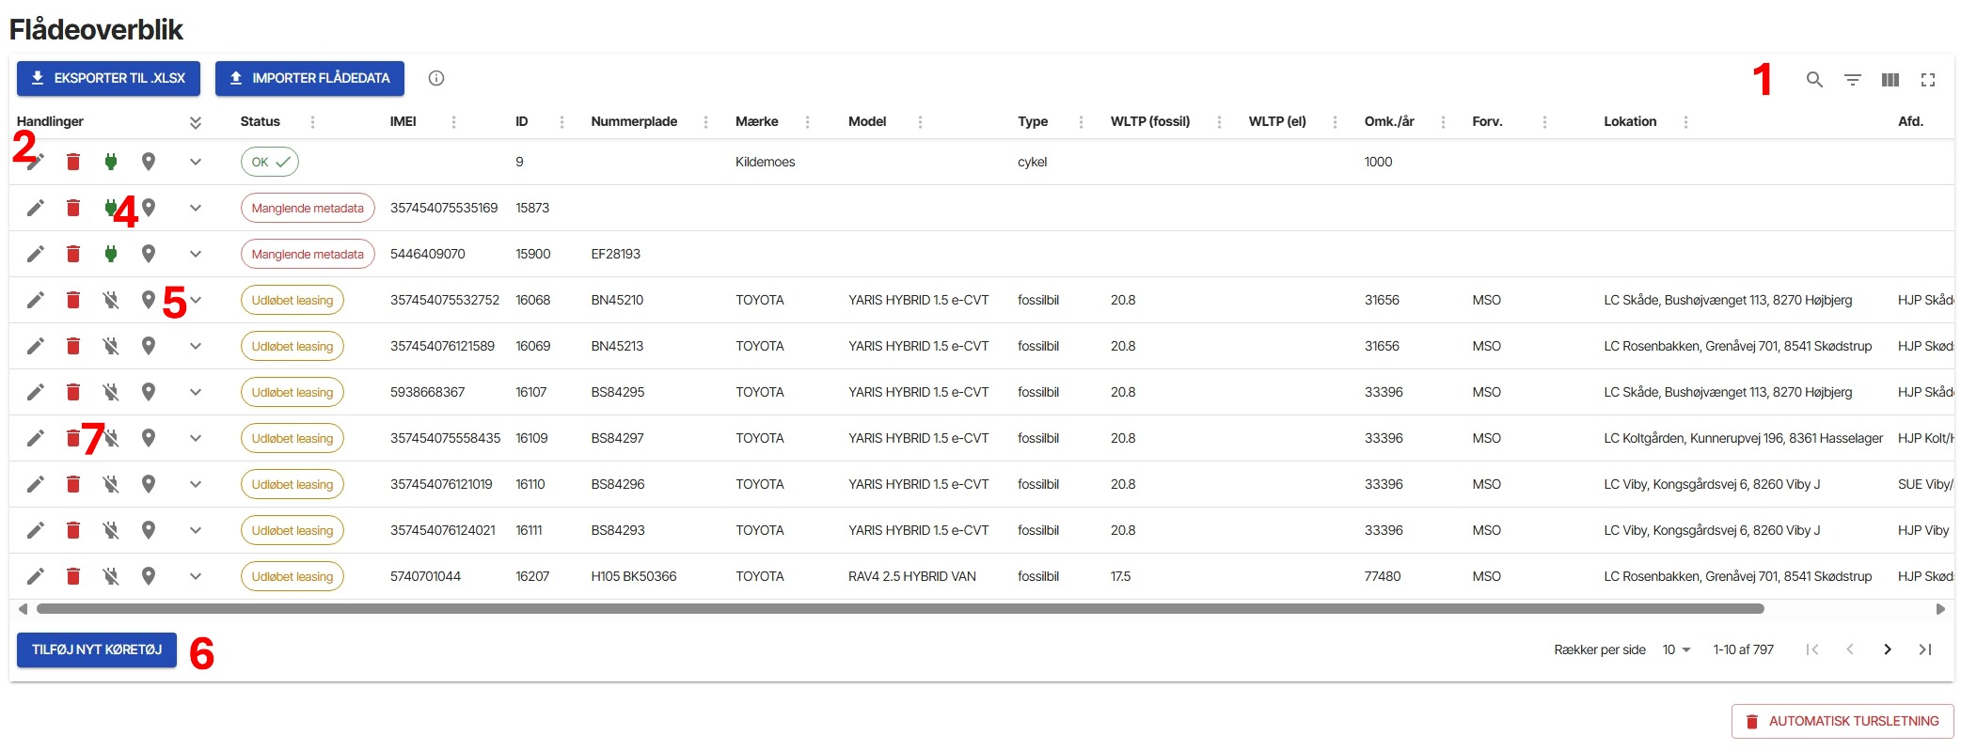Show location pin for vehicle 16107
This screenshot has width=1977, height=751.
point(148,392)
